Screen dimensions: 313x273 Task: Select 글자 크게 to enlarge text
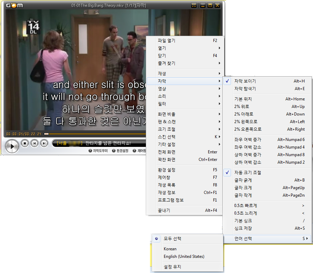pyautogui.click(x=267, y=188)
